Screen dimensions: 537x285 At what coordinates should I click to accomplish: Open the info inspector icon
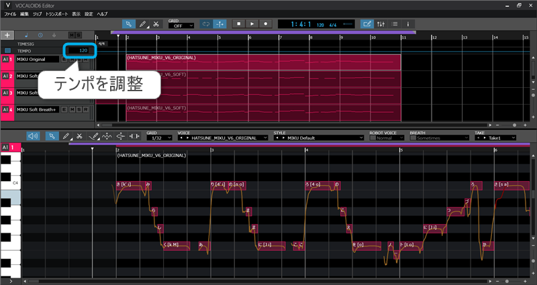point(408,24)
